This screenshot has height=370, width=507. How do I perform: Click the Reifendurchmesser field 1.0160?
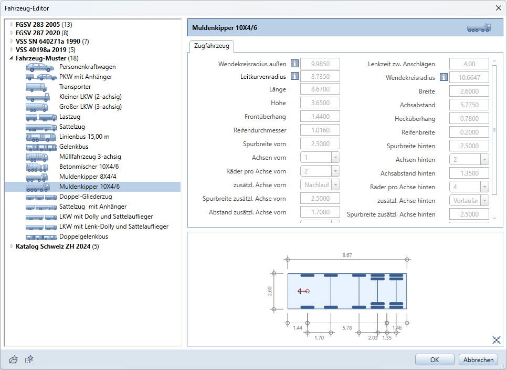tap(320, 130)
